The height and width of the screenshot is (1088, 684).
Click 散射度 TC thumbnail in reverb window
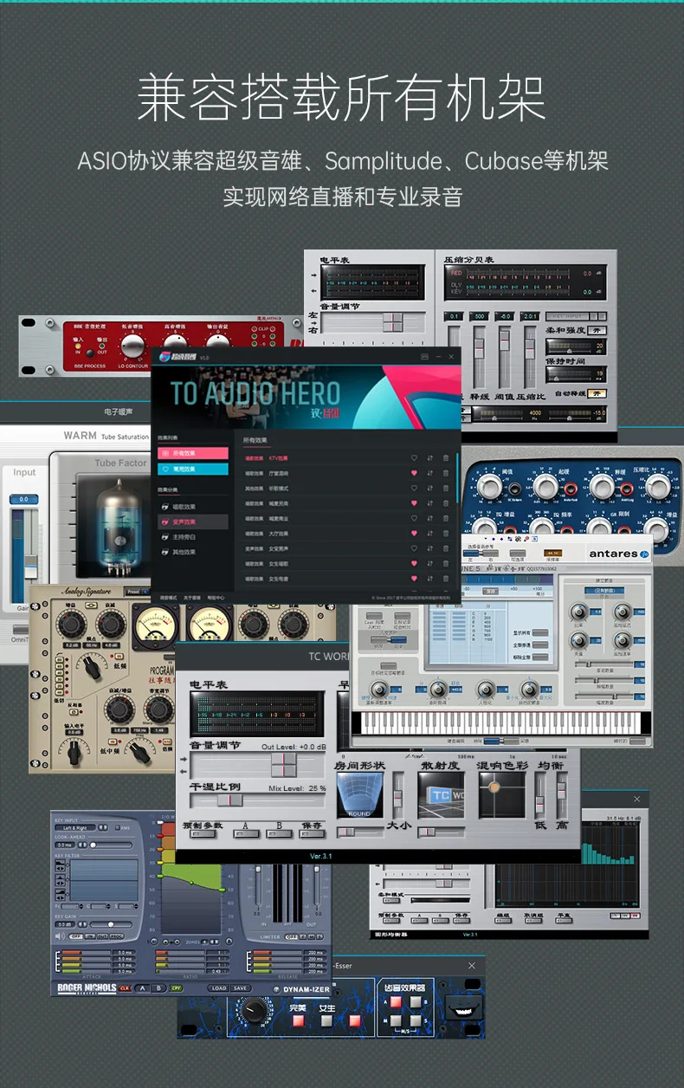pos(440,793)
